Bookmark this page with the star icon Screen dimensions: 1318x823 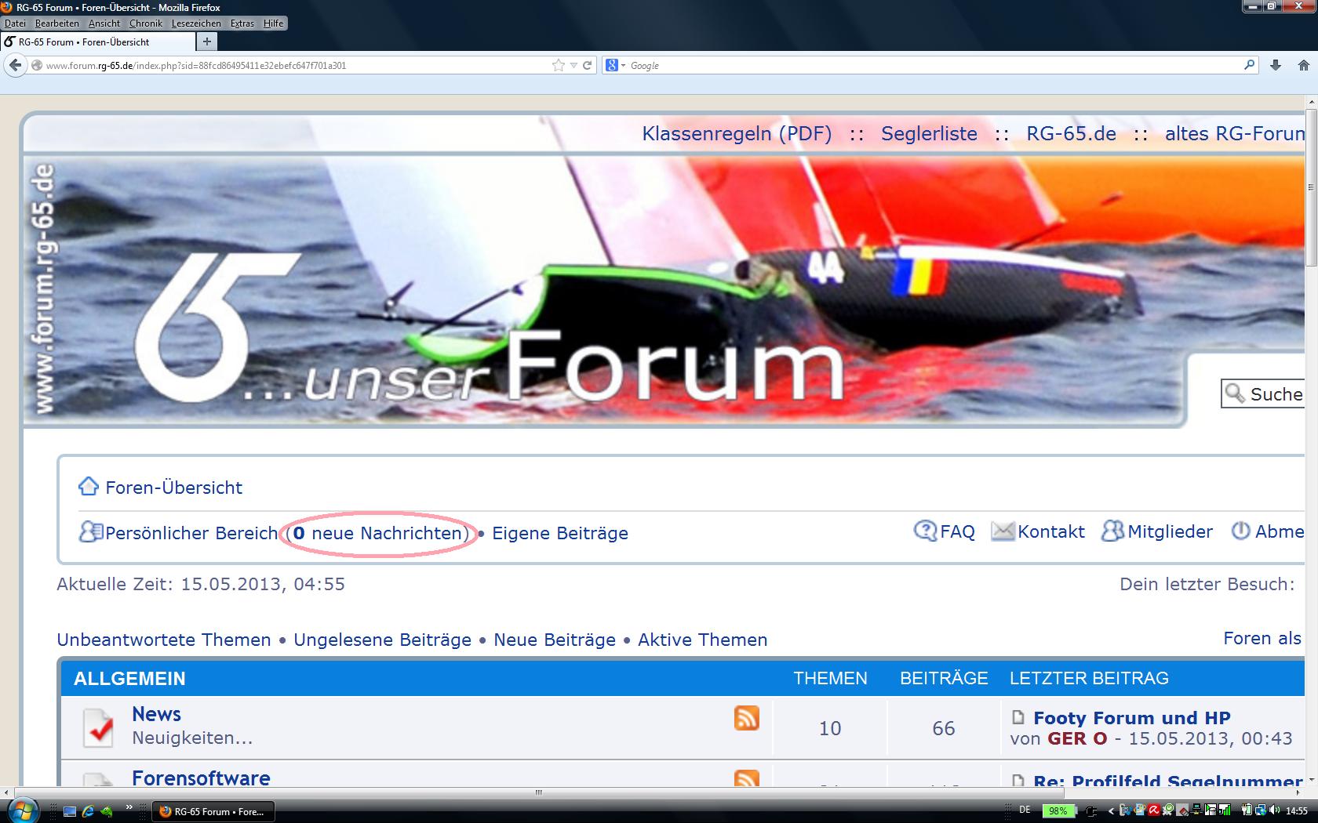tap(558, 65)
